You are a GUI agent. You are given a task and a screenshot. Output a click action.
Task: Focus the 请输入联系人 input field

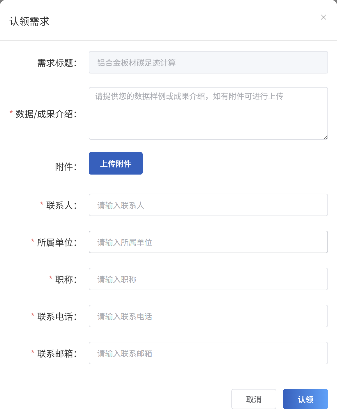click(208, 205)
